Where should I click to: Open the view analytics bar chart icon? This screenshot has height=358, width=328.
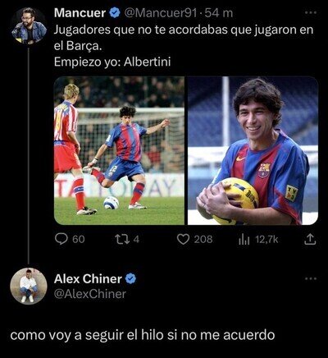tap(244, 240)
